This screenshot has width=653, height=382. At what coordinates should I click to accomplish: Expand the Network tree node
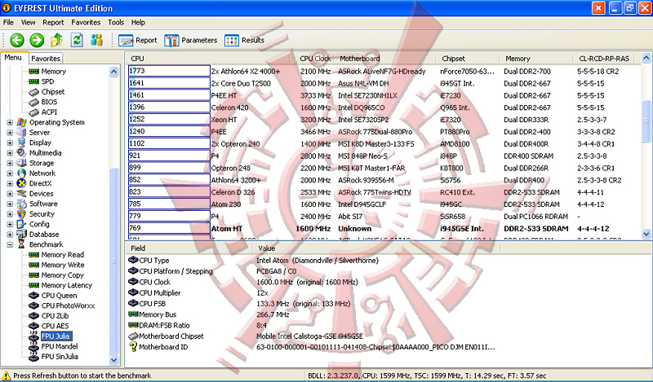pyautogui.click(x=10, y=173)
